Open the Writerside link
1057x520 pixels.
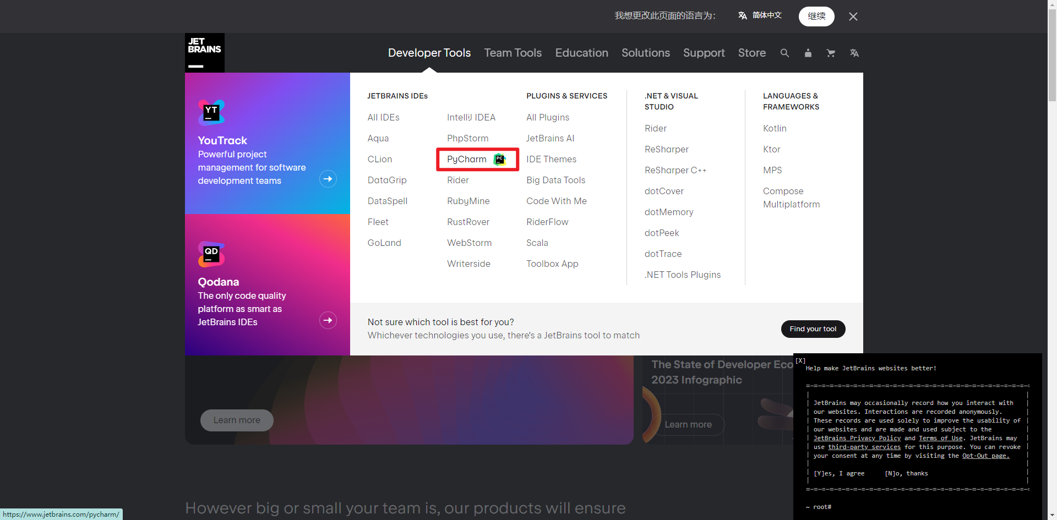[x=469, y=264]
